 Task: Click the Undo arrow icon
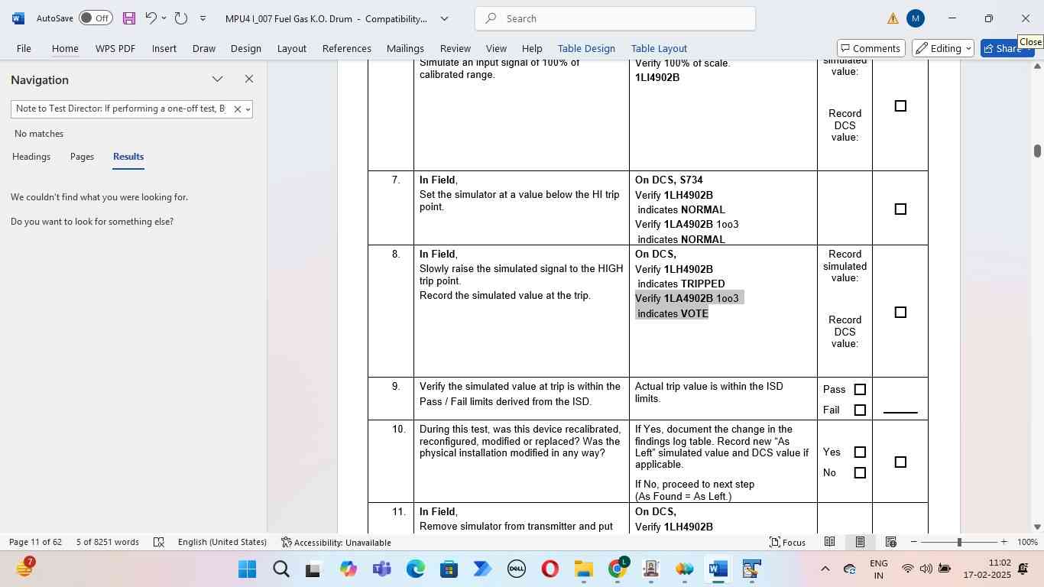[x=151, y=18]
